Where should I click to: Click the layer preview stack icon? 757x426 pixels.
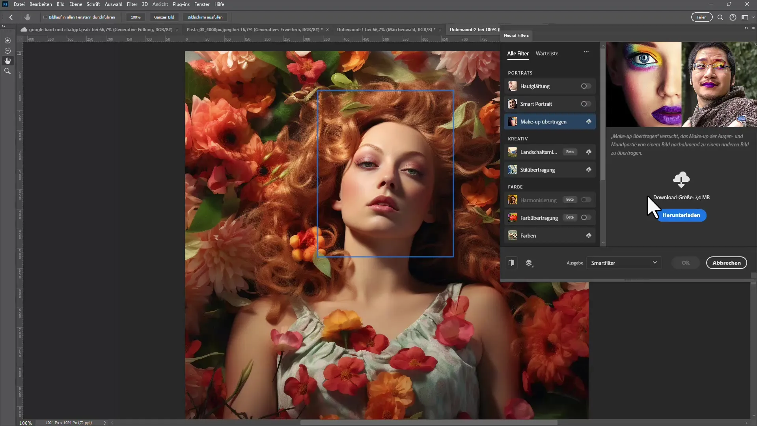(x=529, y=263)
